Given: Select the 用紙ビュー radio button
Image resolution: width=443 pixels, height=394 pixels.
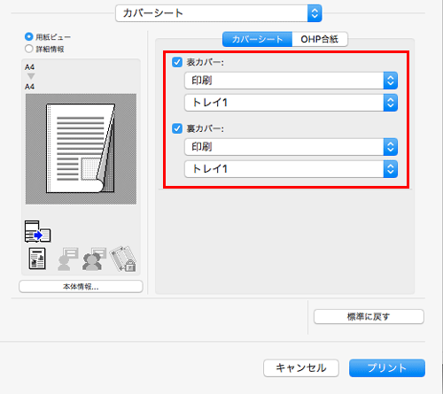Looking at the screenshot, I should pos(28,37).
